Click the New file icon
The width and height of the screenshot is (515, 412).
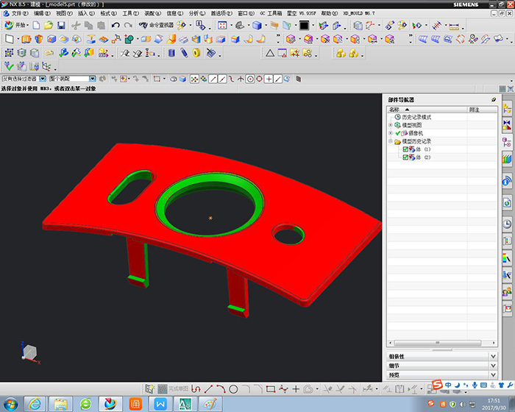[x=36, y=25]
